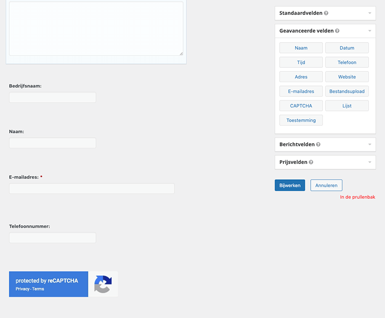Add a Tijd field
This screenshot has width=385, height=318.
click(301, 63)
